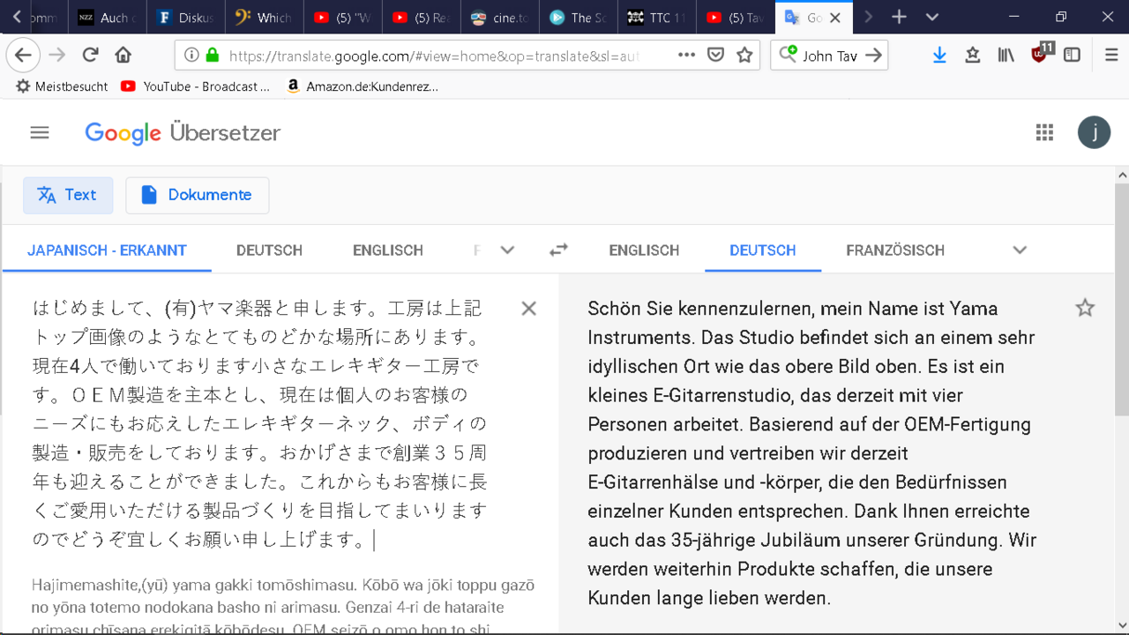Select DEUTSCH target language tab
This screenshot has height=635, width=1129.
763,250
